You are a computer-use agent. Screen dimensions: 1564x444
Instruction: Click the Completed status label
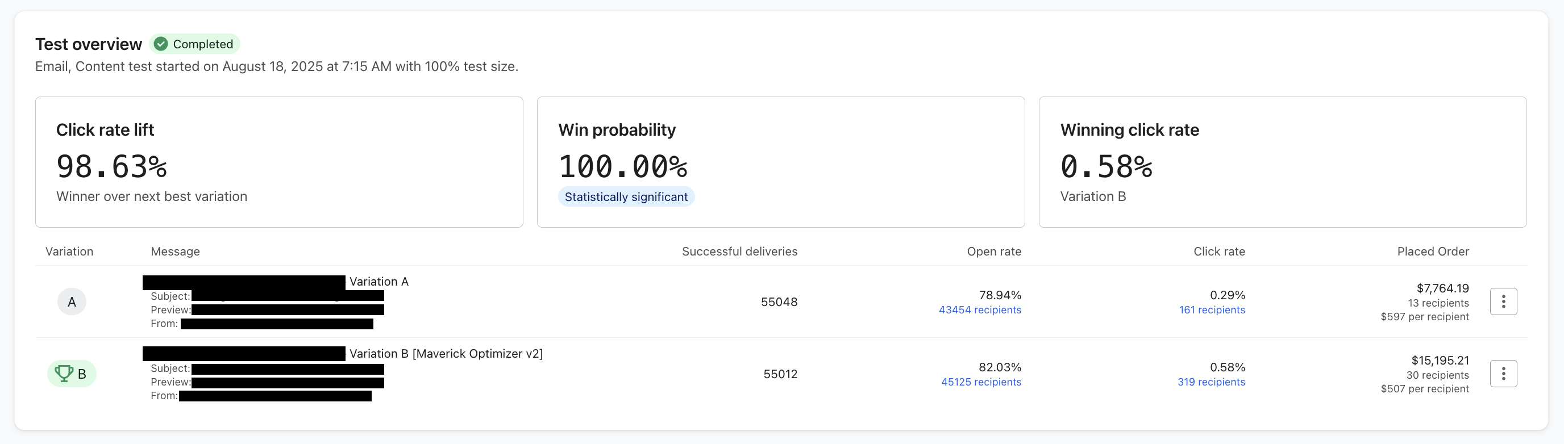203,44
